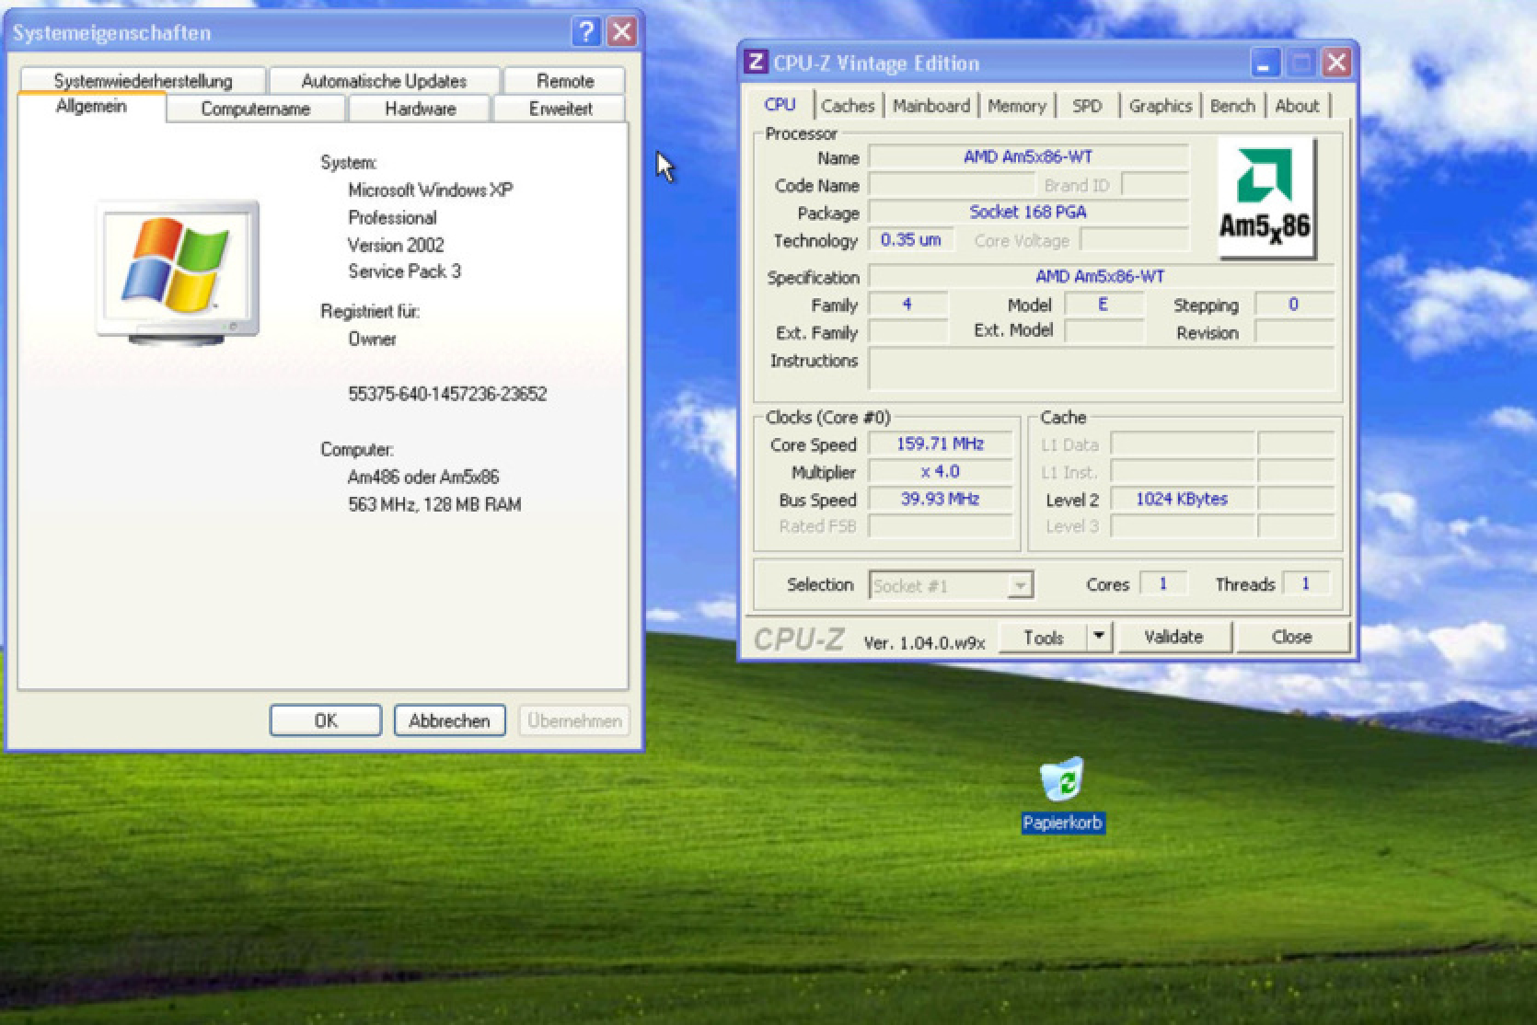The image size is (1537, 1025).
Task: Click the text 563 MHz, 128 MB RAM
Action: click(x=434, y=504)
